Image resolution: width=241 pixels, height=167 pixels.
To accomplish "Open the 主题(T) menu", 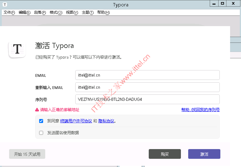I will click(88, 12).
